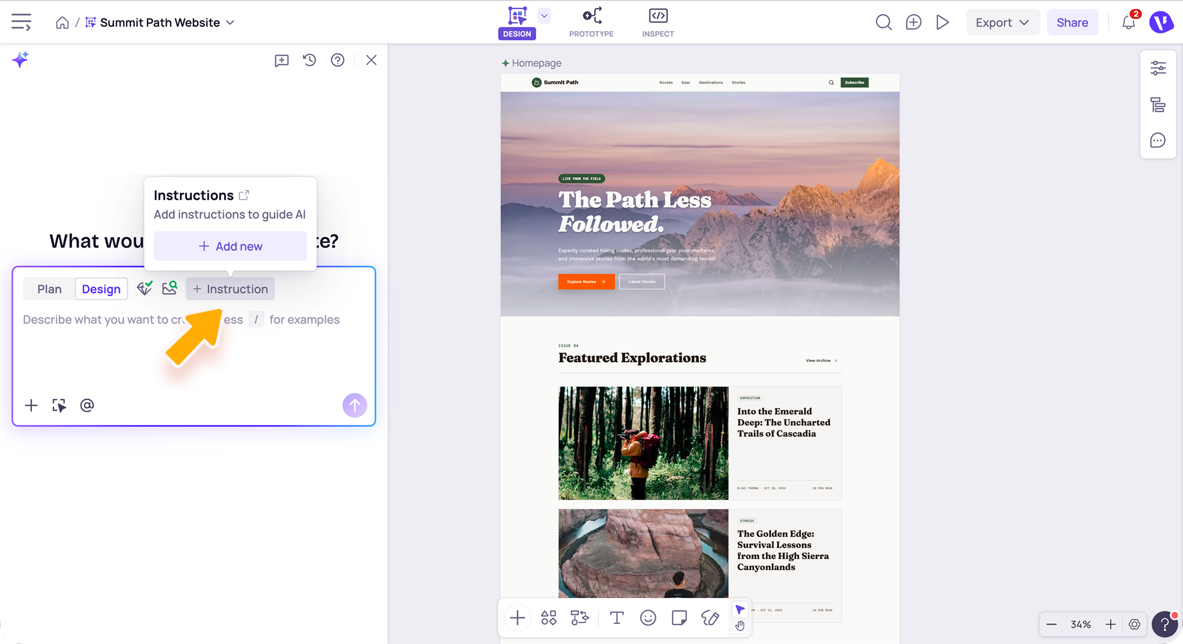Screen dimensions: 1183x644
Task: Open the Design mode options chevron
Action: click(x=544, y=16)
